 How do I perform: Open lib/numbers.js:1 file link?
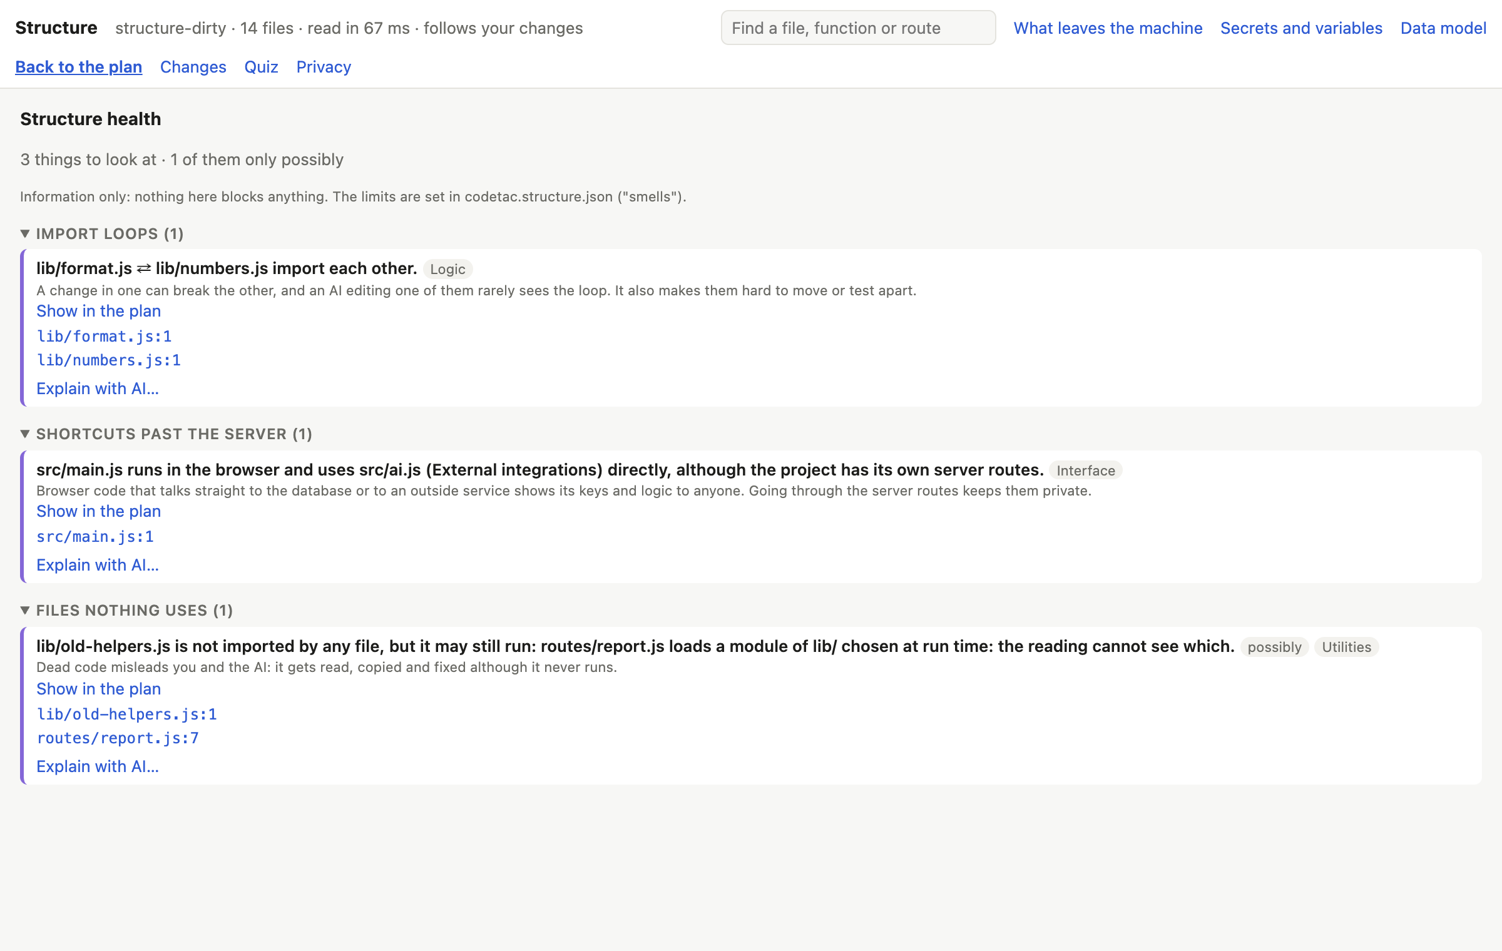(109, 360)
